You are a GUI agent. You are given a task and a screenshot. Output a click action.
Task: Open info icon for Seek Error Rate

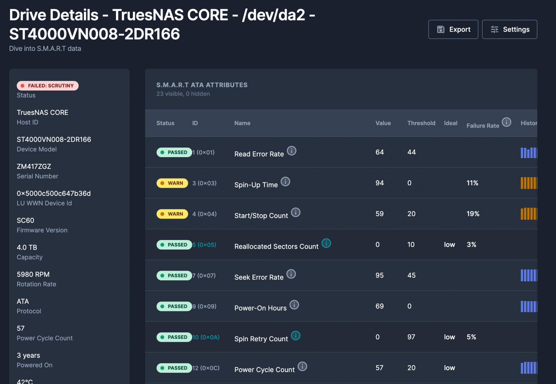pyautogui.click(x=291, y=274)
